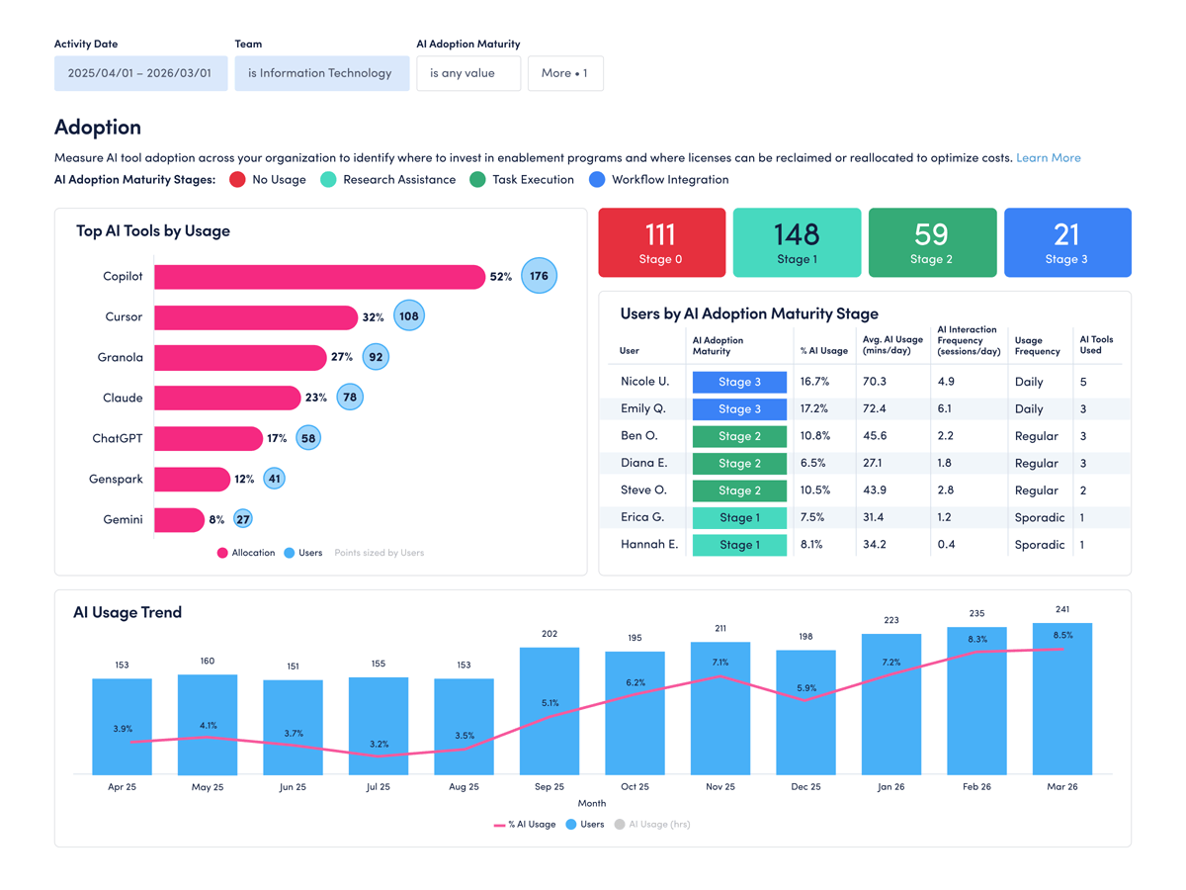Sort table by User column header
The height and width of the screenshot is (890, 1186).
pyautogui.click(x=630, y=350)
